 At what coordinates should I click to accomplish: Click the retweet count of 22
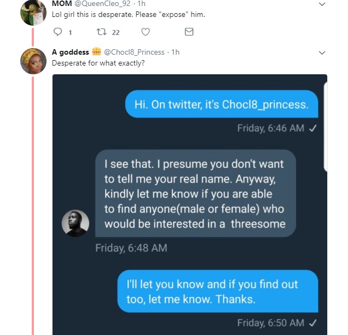click(115, 32)
